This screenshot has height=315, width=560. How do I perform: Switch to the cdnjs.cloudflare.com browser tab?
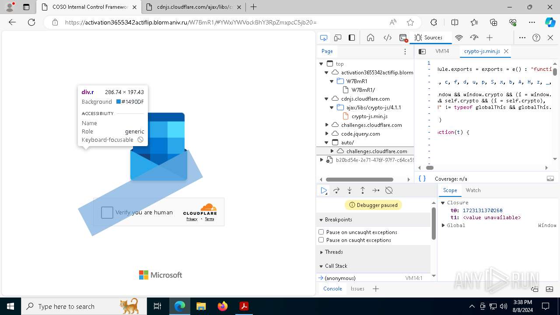pos(193,7)
